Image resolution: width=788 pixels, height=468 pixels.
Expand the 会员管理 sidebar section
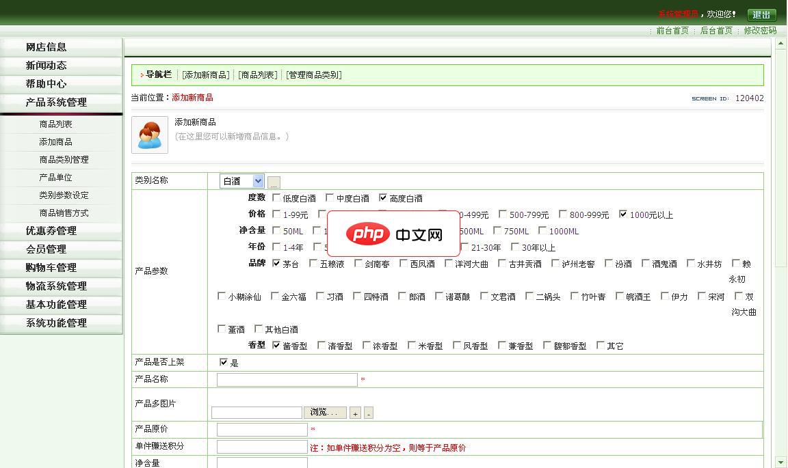coord(62,249)
